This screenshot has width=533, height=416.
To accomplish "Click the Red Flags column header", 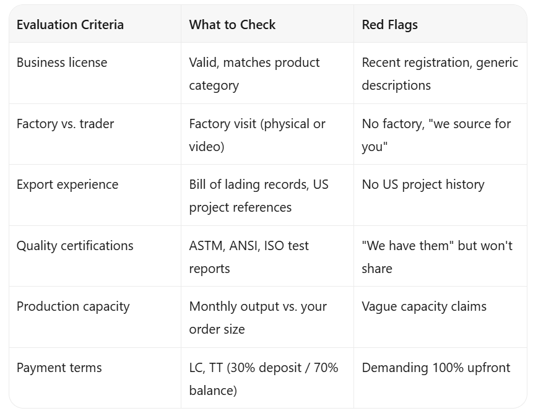I will click(440, 24).
